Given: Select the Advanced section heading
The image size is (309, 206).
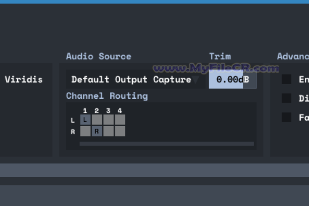Looking at the screenshot, I should click(x=293, y=56).
